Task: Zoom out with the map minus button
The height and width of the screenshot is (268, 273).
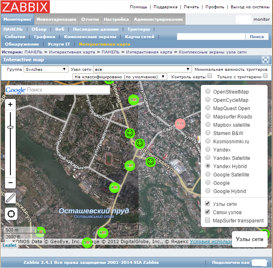Action: [x=10, y=183]
